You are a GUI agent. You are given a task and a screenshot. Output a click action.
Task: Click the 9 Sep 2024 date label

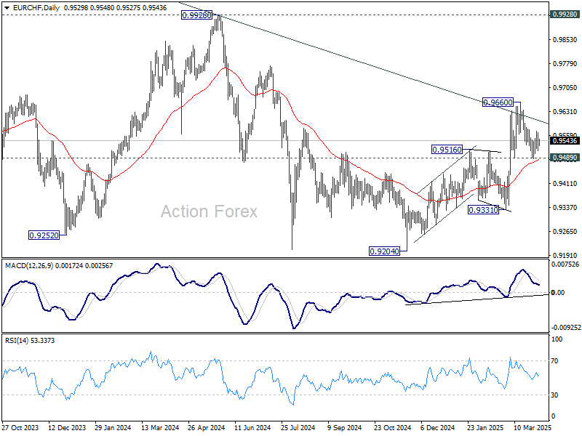tap(345, 427)
